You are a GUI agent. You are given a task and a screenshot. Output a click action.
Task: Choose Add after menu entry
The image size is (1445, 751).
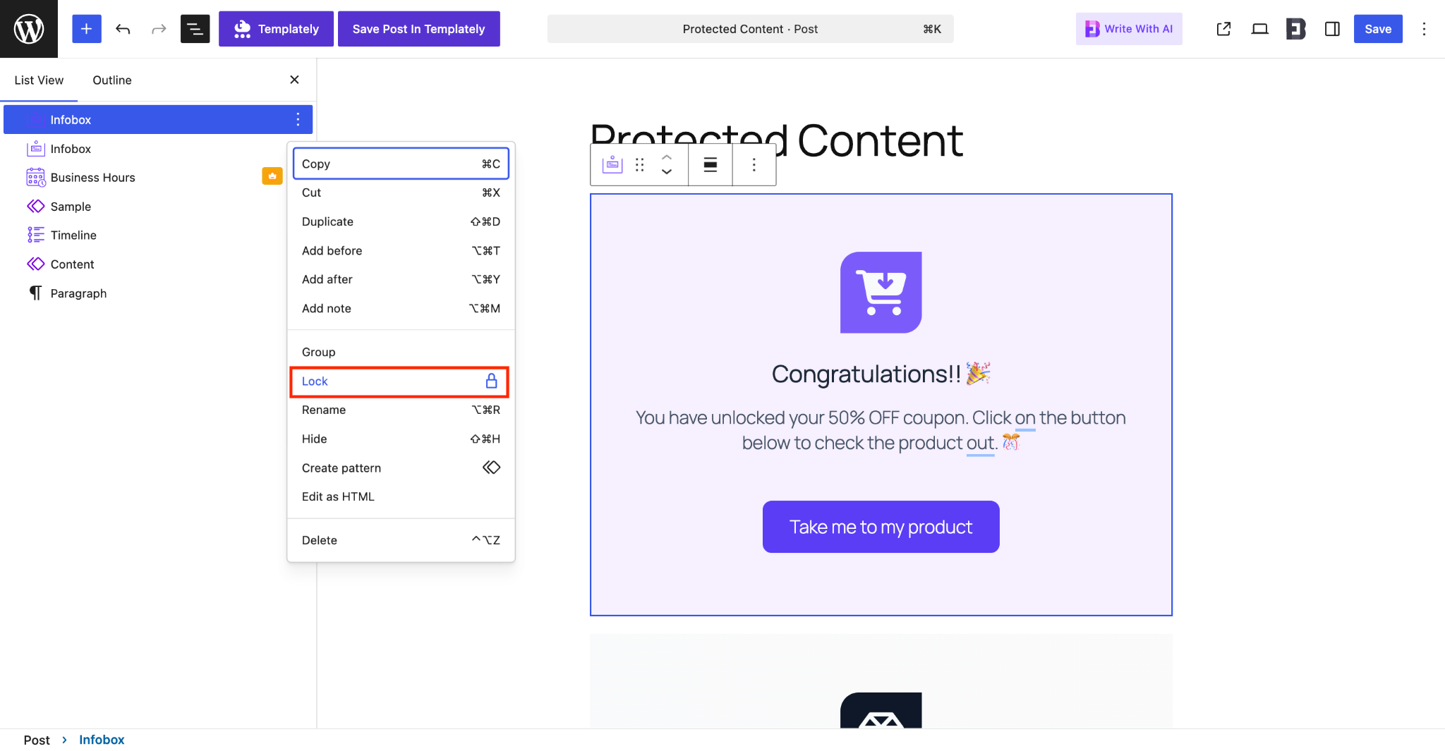tap(401, 279)
